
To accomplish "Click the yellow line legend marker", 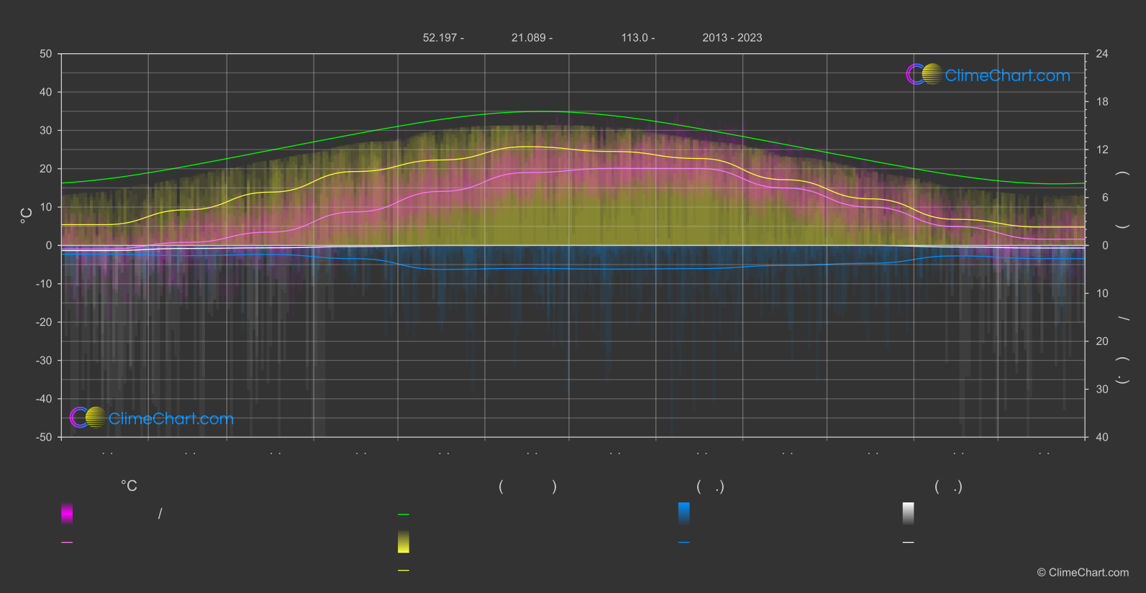I will click(404, 571).
